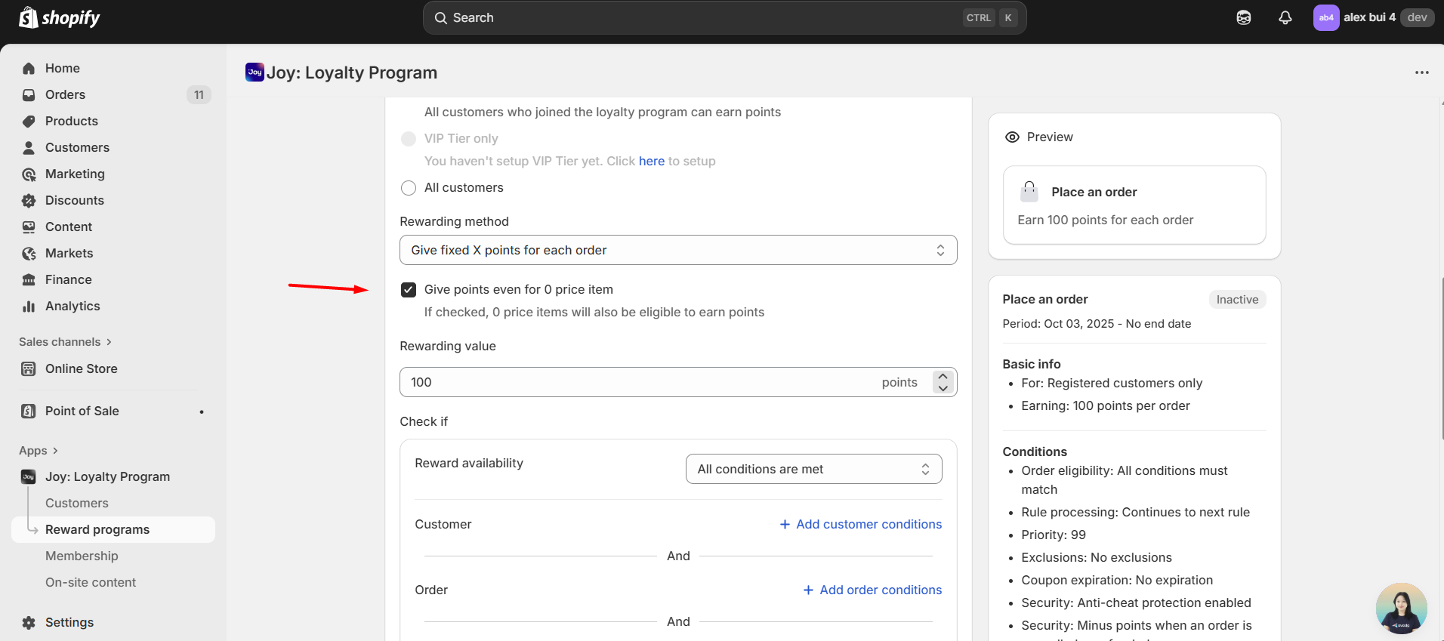
Task: Open the three-dot more actions menu
Action: point(1421,72)
